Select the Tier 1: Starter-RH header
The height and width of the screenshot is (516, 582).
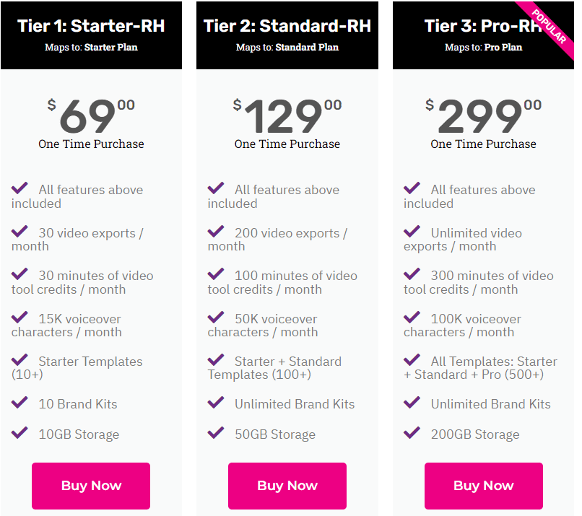[91, 25]
